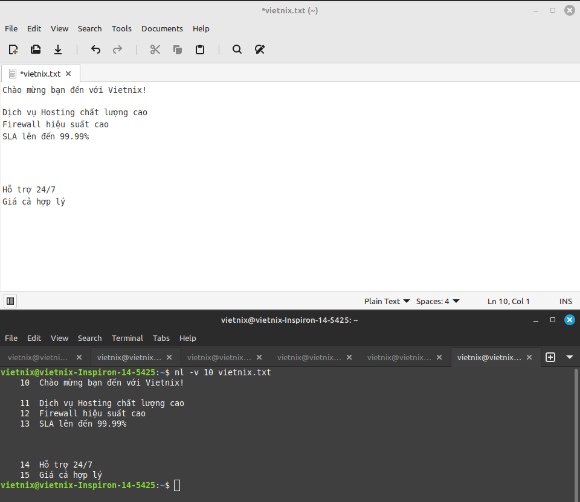Open the Tabs menu
The width and height of the screenshot is (580, 502).
pos(161,338)
